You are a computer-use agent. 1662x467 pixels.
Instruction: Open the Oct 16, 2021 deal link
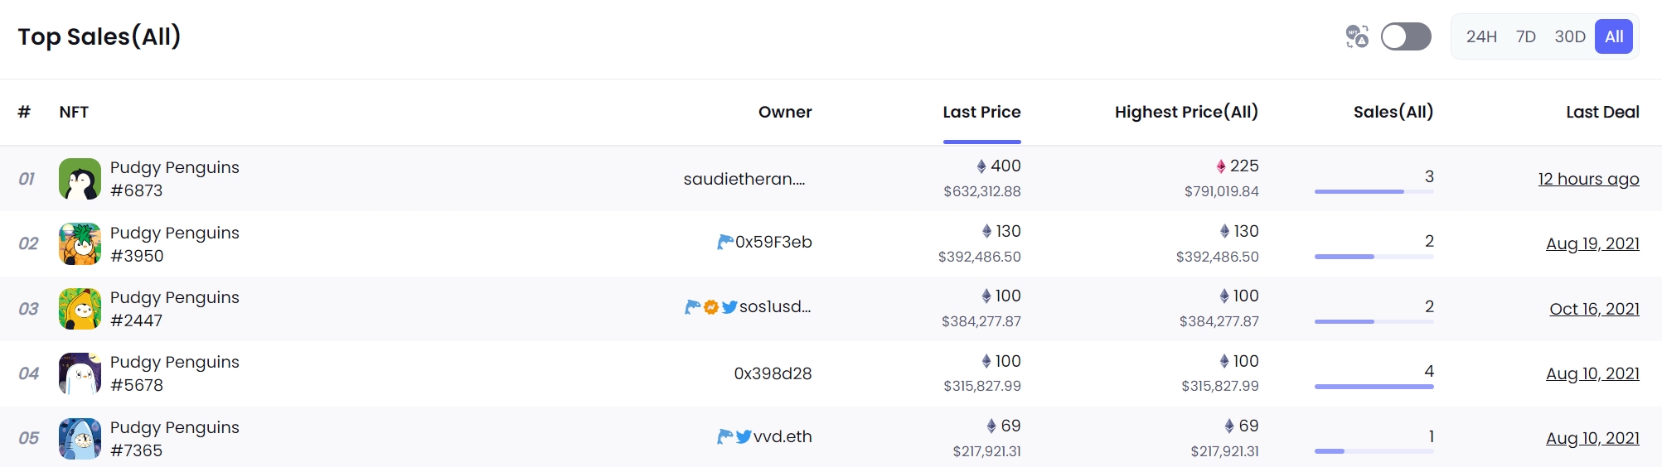click(1594, 309)
